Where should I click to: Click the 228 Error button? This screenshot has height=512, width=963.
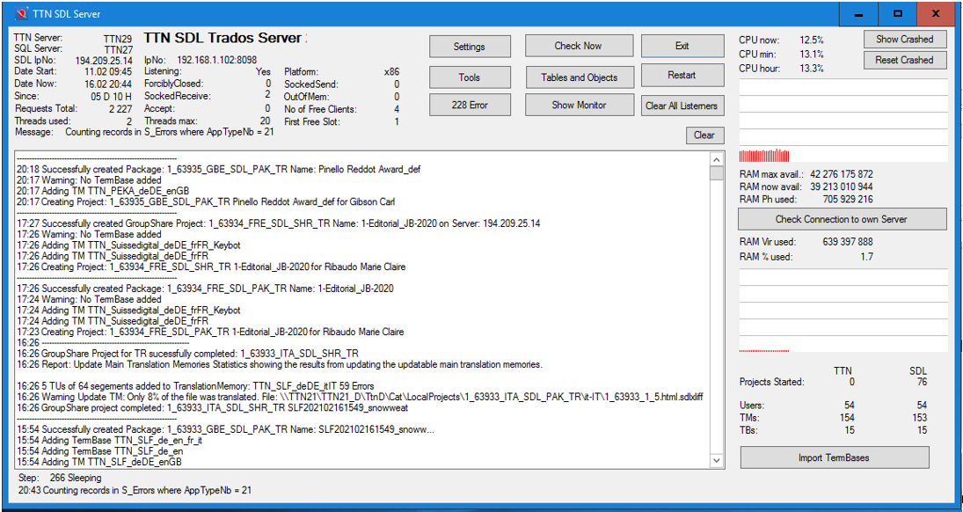[469, 105]
